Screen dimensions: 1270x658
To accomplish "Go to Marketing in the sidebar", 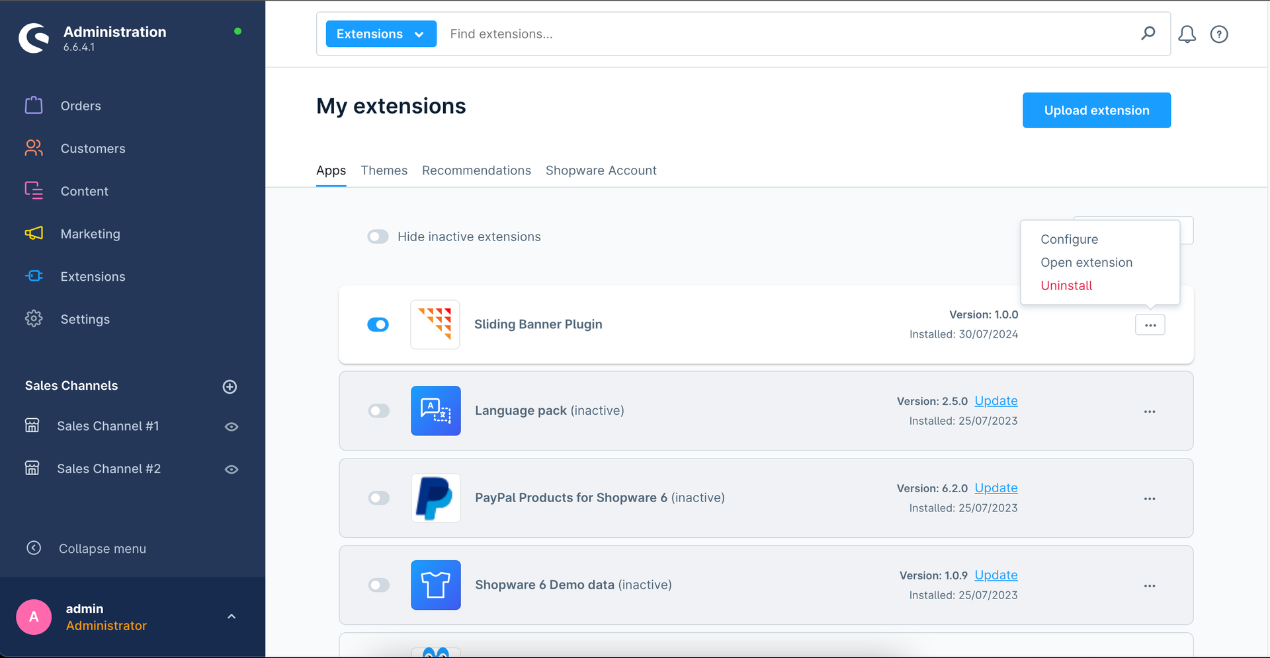I will click(x=90, y=234).
